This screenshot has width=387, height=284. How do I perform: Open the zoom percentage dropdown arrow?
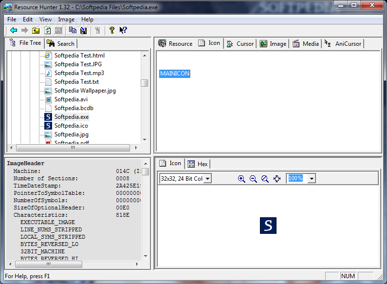[x=312, y=179]
